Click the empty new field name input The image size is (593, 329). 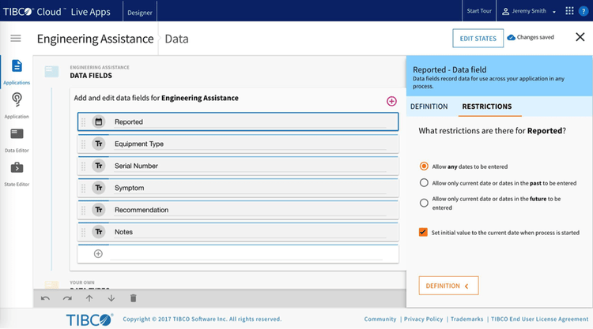[x=246, y=253]
